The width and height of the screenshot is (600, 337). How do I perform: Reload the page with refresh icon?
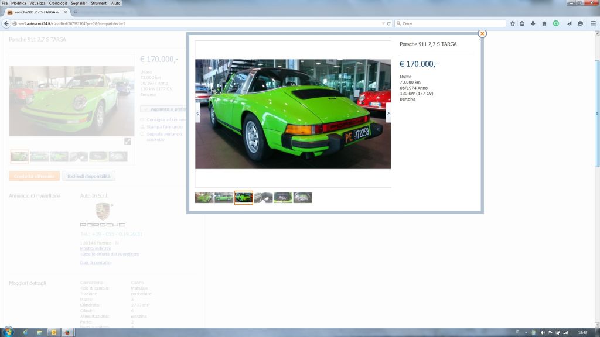tap(389, 23)
